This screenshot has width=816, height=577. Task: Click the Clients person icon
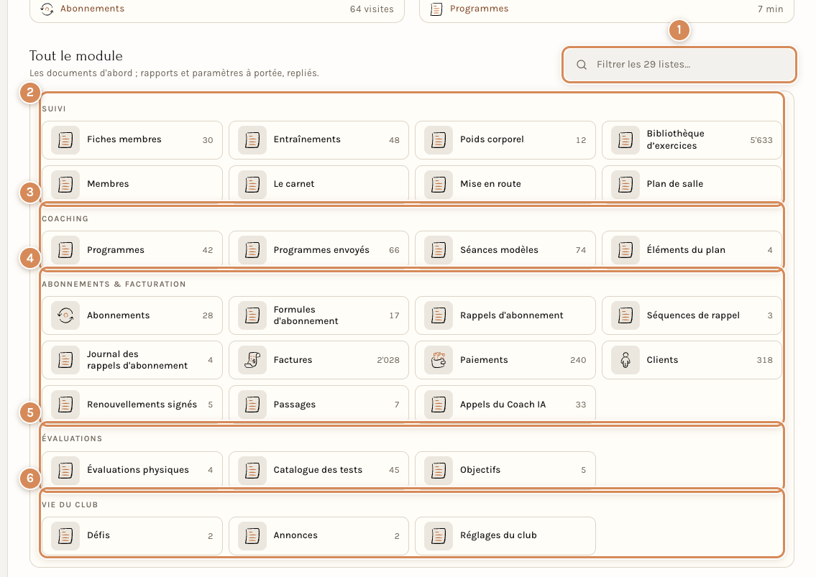625,360
